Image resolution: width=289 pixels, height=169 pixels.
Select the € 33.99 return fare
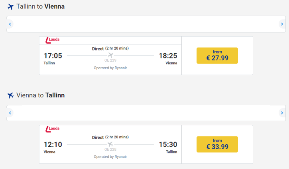(217, 144)
